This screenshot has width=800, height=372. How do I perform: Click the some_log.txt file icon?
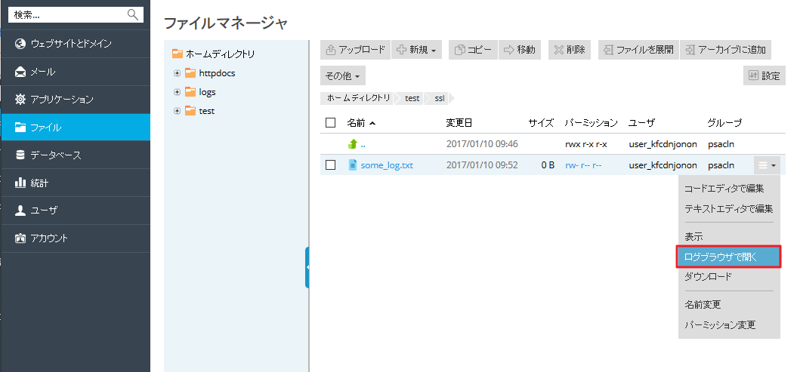point(353,165)
